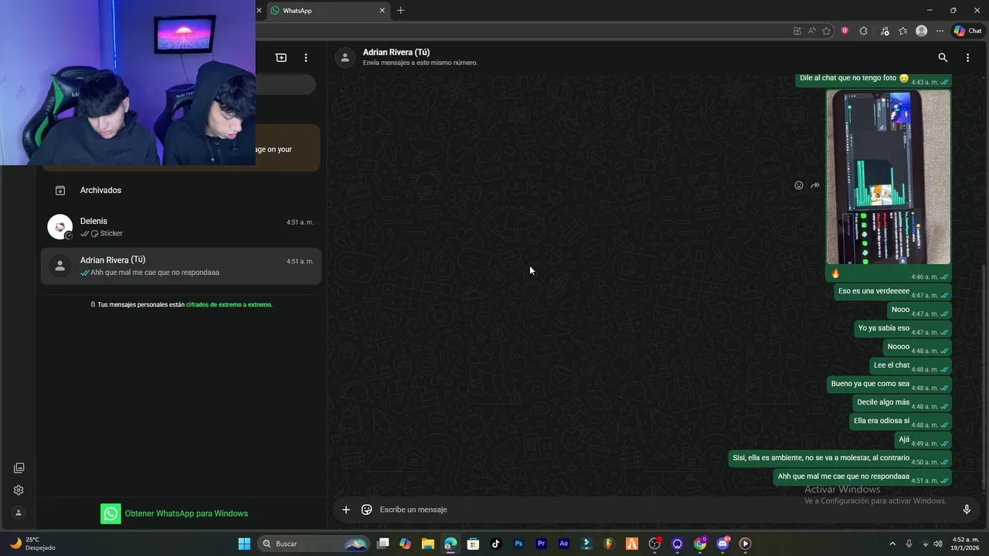Open the chat list options menu
989x556 pixels.
coord(306,58)
